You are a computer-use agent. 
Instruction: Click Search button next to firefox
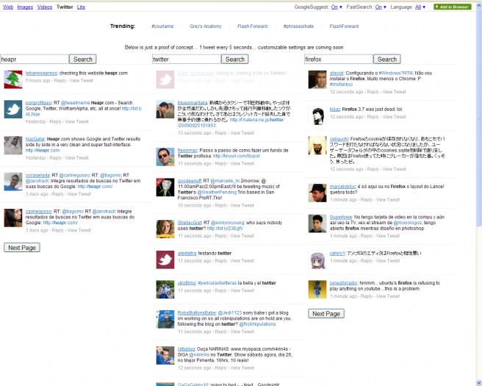point(387,59)
